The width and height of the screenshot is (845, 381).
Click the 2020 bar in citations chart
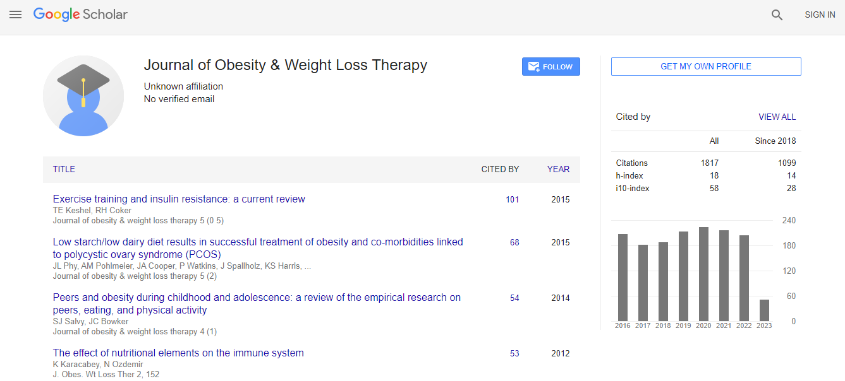[703, 274]
